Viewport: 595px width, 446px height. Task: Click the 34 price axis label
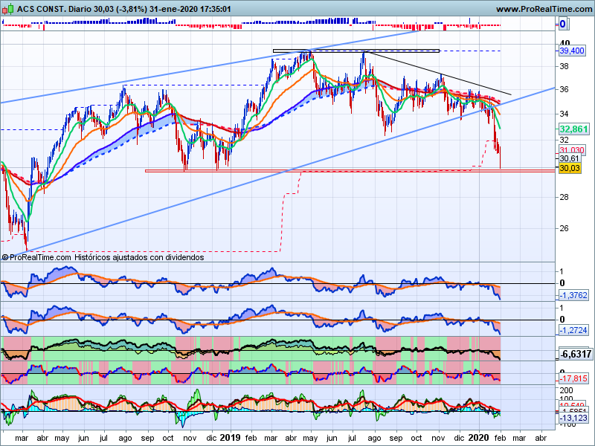pos(564,114)
